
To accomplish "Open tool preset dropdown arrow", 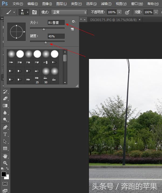I will (14, 12).
